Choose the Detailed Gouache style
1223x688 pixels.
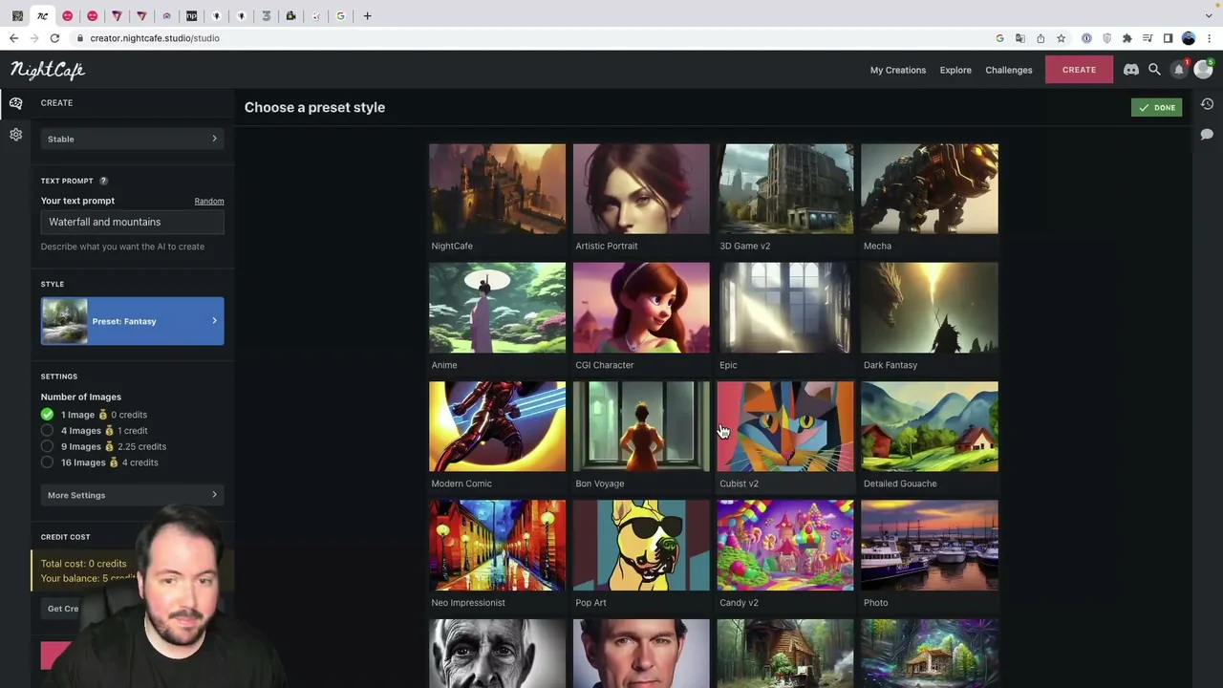[x=930, y=435]
